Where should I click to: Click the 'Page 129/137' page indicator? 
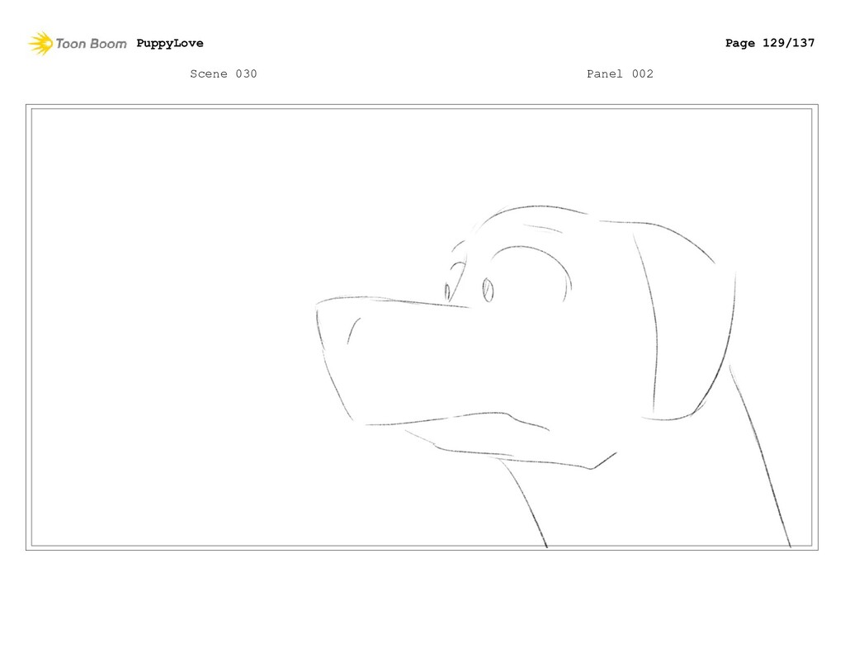[770, 43]
